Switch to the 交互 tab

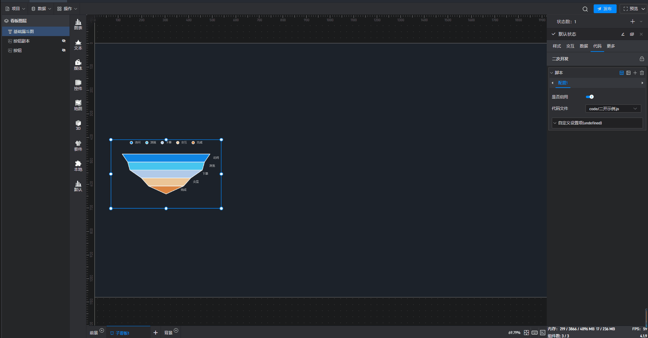570,46
